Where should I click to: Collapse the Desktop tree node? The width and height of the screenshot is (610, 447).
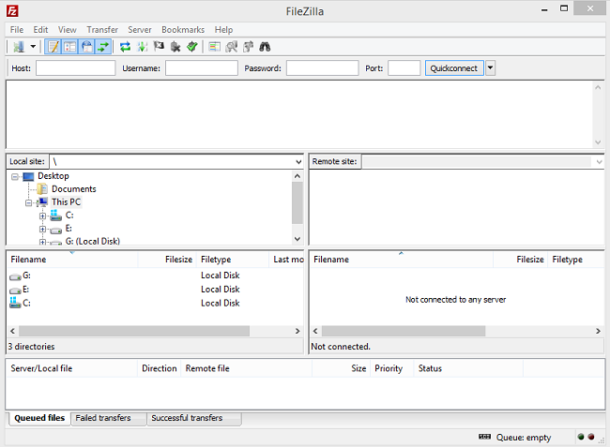pos(15,177)
